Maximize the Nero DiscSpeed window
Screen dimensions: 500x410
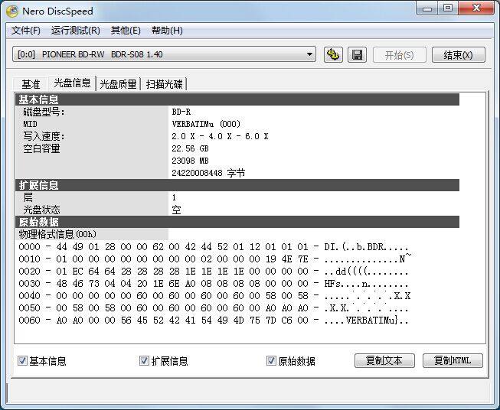click(448, 8)
